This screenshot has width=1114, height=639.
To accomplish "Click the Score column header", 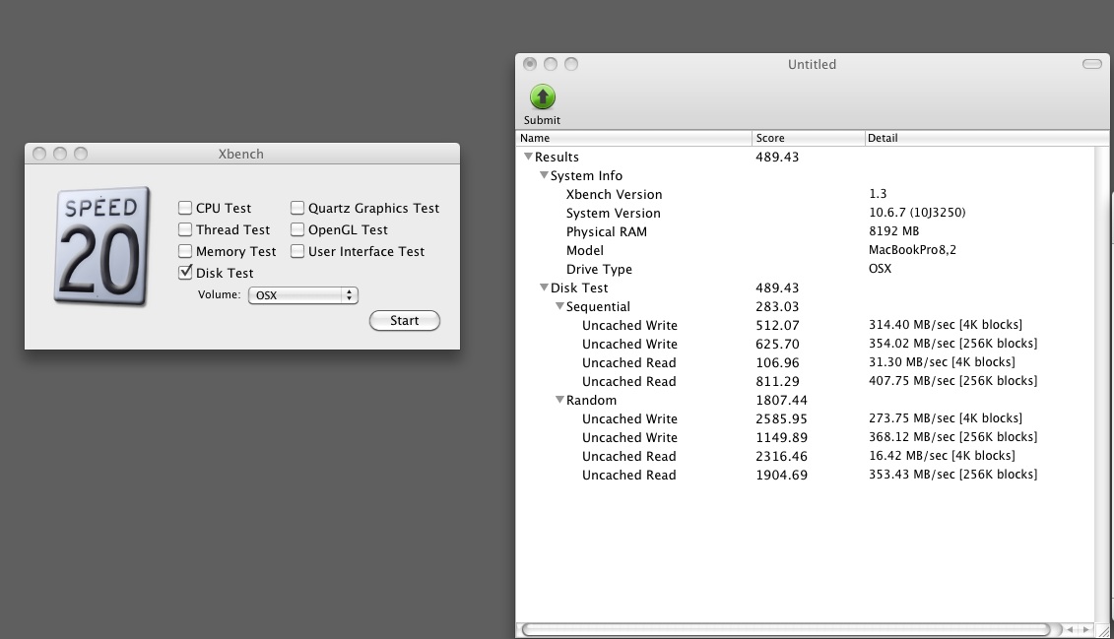I will click(x=808, y=138).
